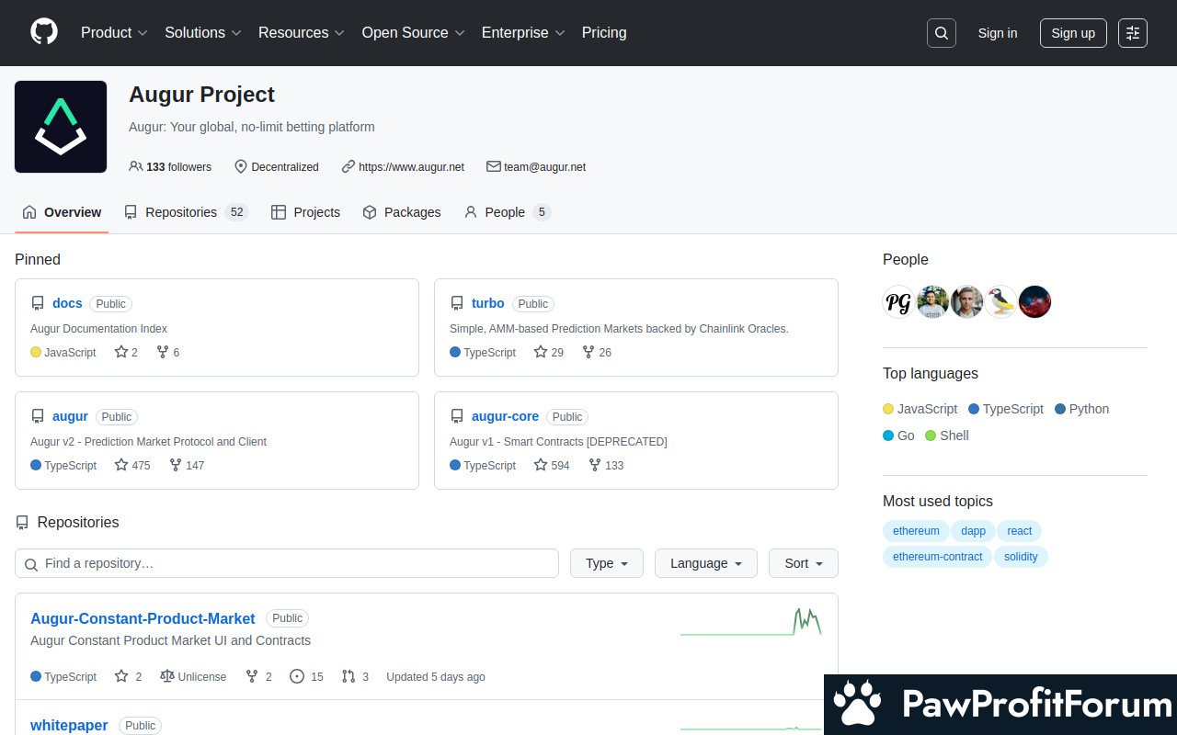The image size is (1177, 735).
Task: Expand the Product menu in header
Action: pos(114,32)
